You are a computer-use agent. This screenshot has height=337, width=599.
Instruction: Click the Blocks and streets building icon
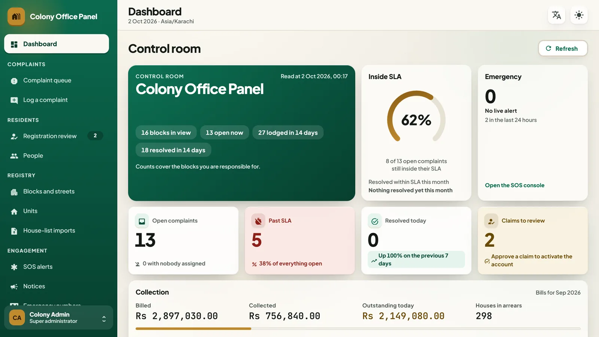[x=14, y=192]
